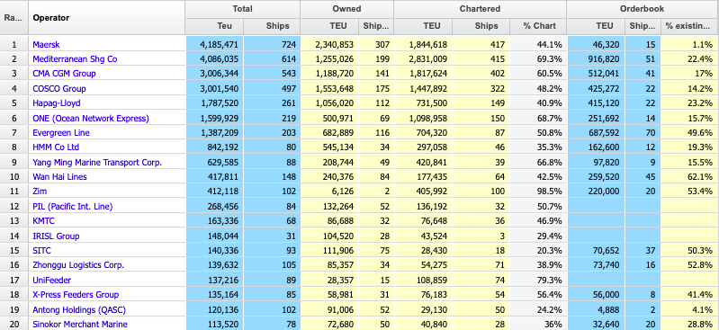Viewport: 719px width, 330px height.
Task: Click the Rank column header
Action: click(x=14, y=17)
